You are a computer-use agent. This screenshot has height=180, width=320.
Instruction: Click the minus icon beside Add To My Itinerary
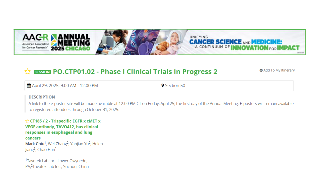click(261, 70)
